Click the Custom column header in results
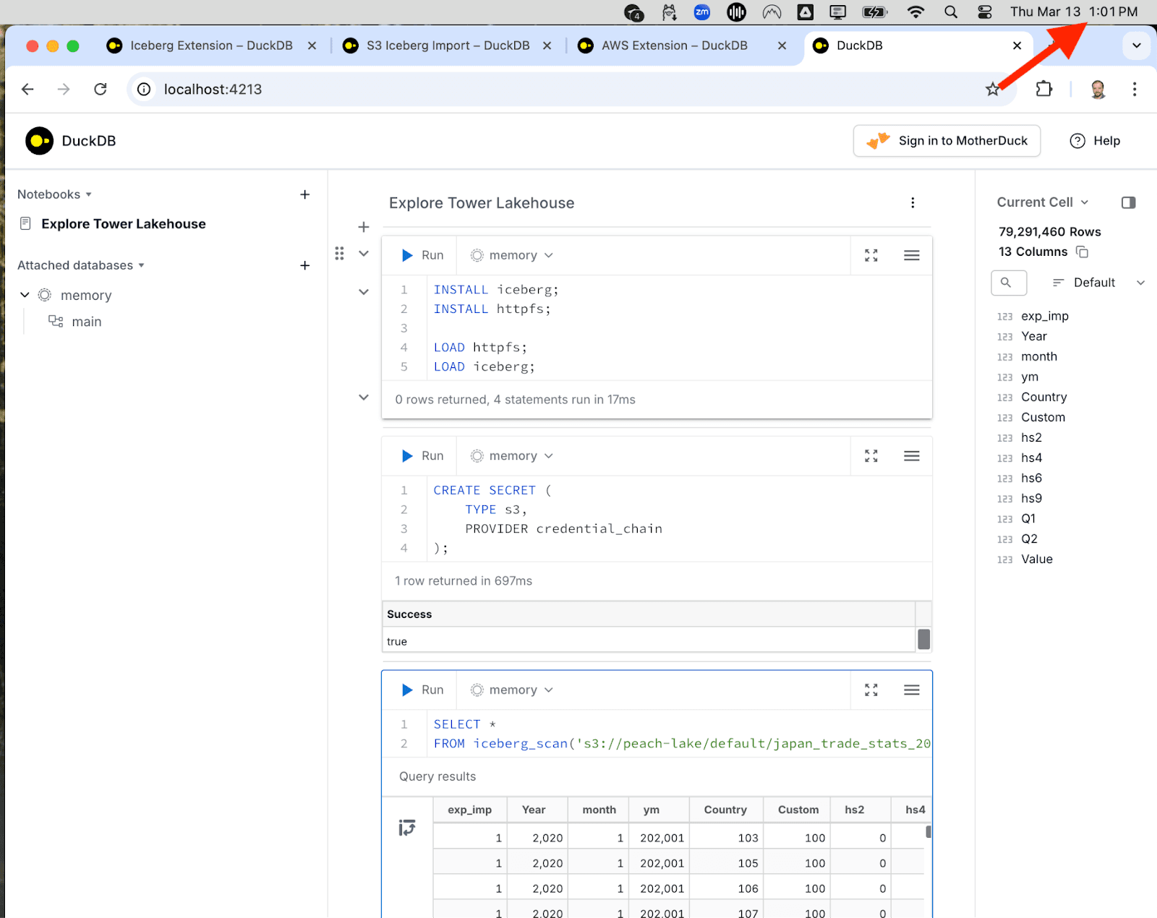This screenshot has width=1157, height=918. pyautogui.click(x=798, y=810)
